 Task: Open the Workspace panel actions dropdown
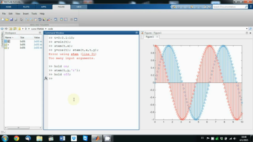click(40, 33)
